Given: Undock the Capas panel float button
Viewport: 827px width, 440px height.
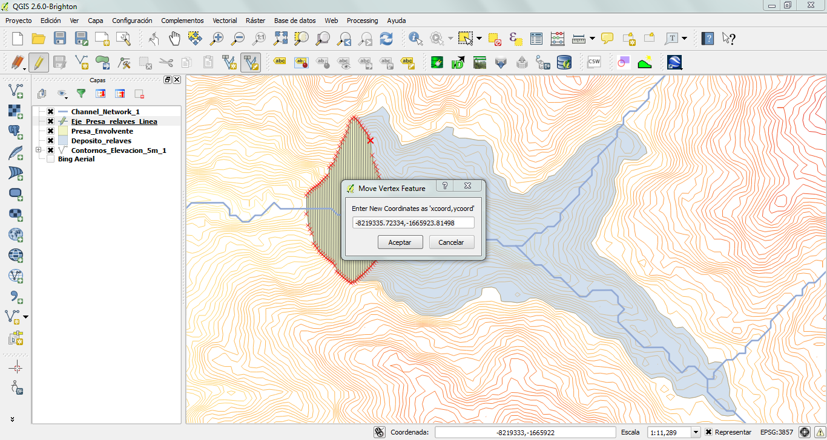Looking at the screenshot, I should point(168,80).
